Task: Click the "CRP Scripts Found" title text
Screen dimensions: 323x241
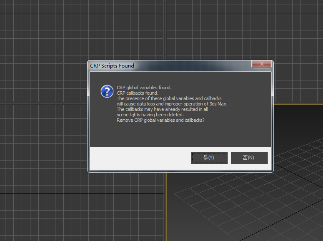Action: tap(112, 66)
